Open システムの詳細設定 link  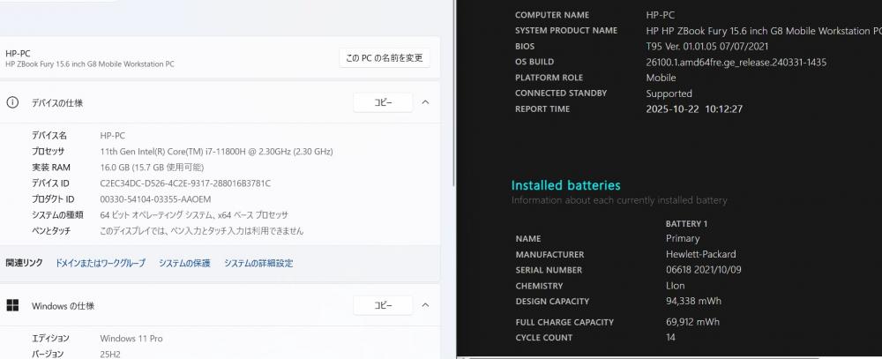(x=258, y=263)
